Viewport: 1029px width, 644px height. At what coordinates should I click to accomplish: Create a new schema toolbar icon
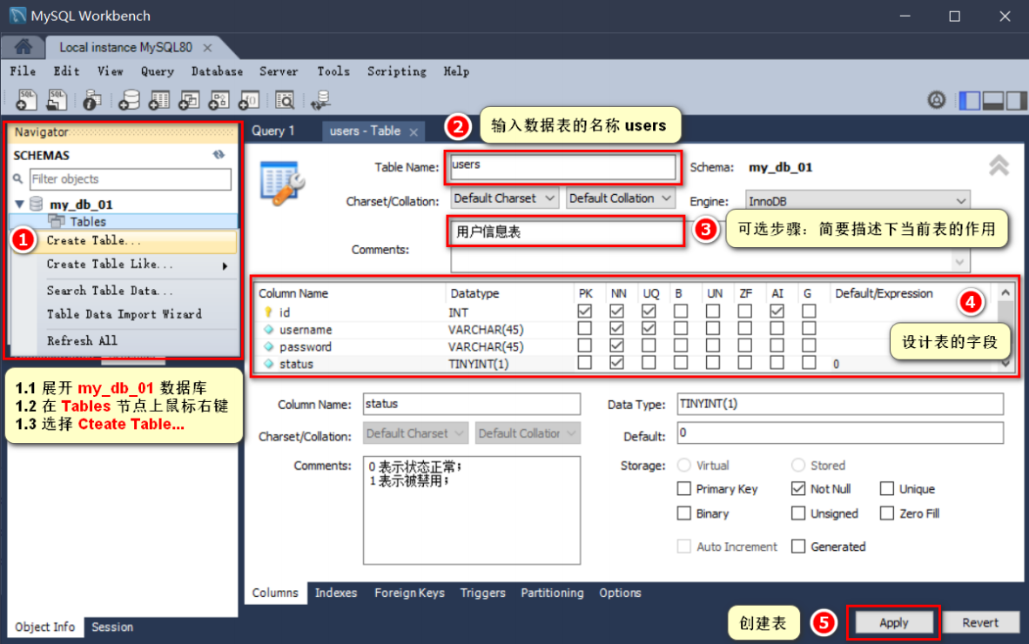point(129,100)
